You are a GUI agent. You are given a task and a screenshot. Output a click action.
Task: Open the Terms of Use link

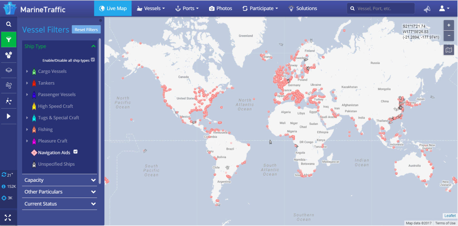[445, 223]
